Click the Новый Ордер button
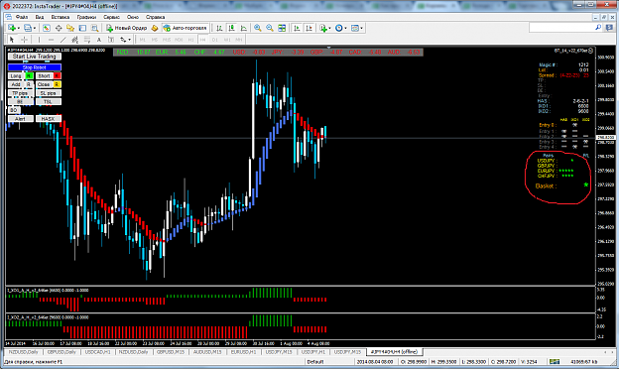The height and width of the screenshot is (369, 620). (127, 28)
